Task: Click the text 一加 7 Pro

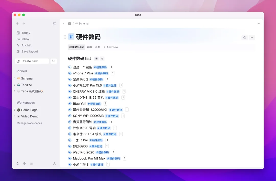Action: tap(80, 140)
